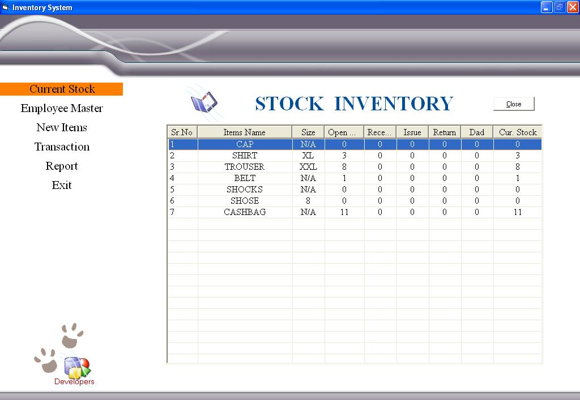Open the Transaction menu
Viewport: 580px width, 400px height.
pos(62,147)
